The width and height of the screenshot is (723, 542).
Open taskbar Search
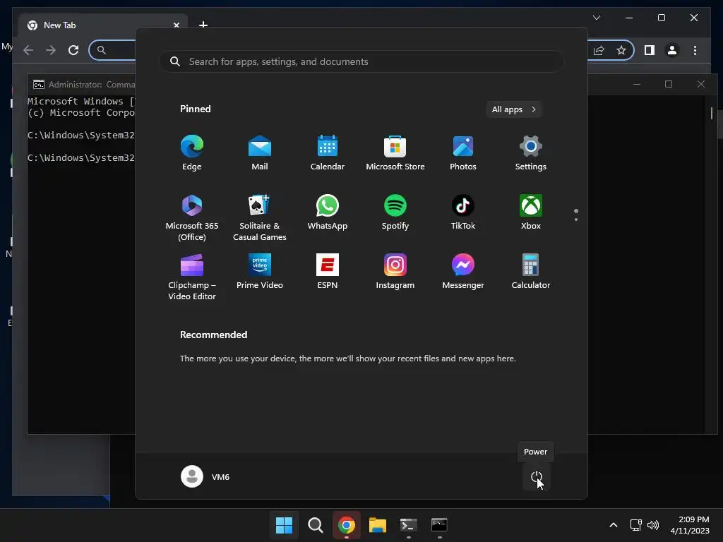click(x=316, y=525)
